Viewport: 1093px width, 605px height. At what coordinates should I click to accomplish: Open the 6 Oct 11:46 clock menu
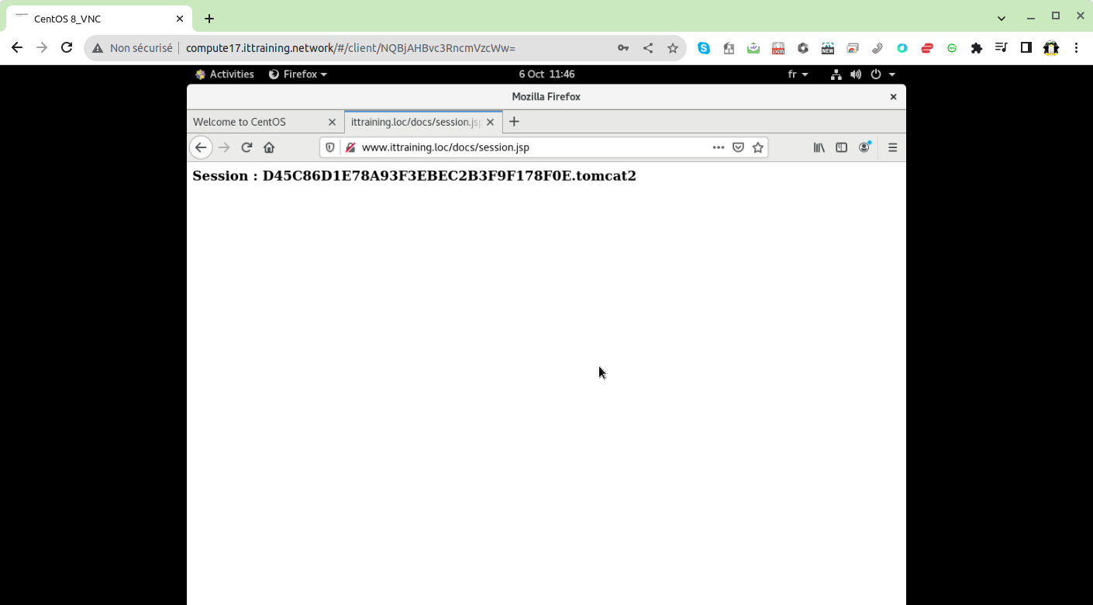(546, 74)
